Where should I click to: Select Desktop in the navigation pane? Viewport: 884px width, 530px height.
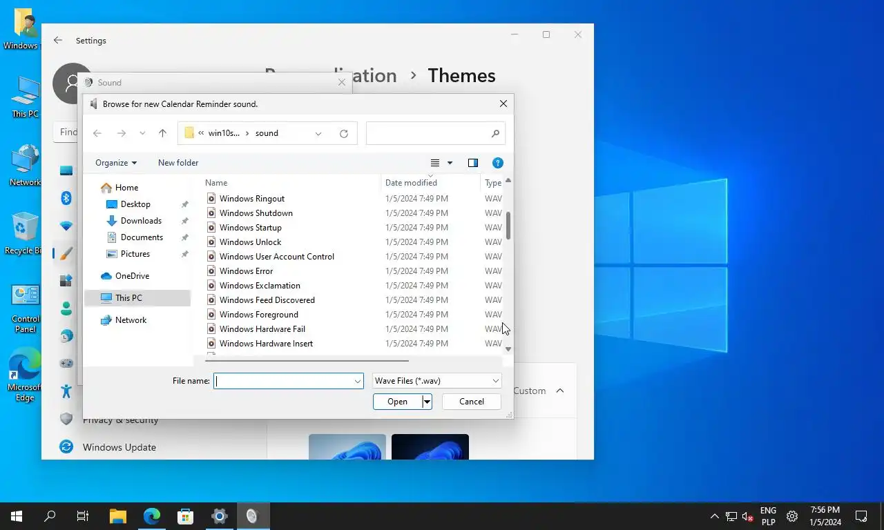[135, 204]
